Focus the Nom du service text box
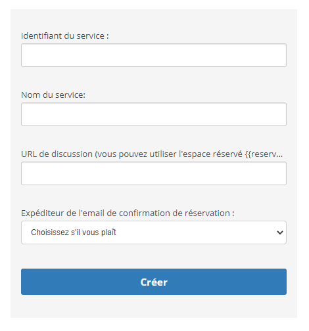Screen dimensions: 309x331 click(154, 114)
